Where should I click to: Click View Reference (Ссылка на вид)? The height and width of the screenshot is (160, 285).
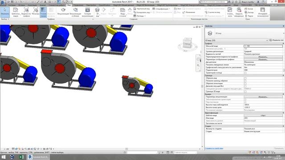click(212, 12)
